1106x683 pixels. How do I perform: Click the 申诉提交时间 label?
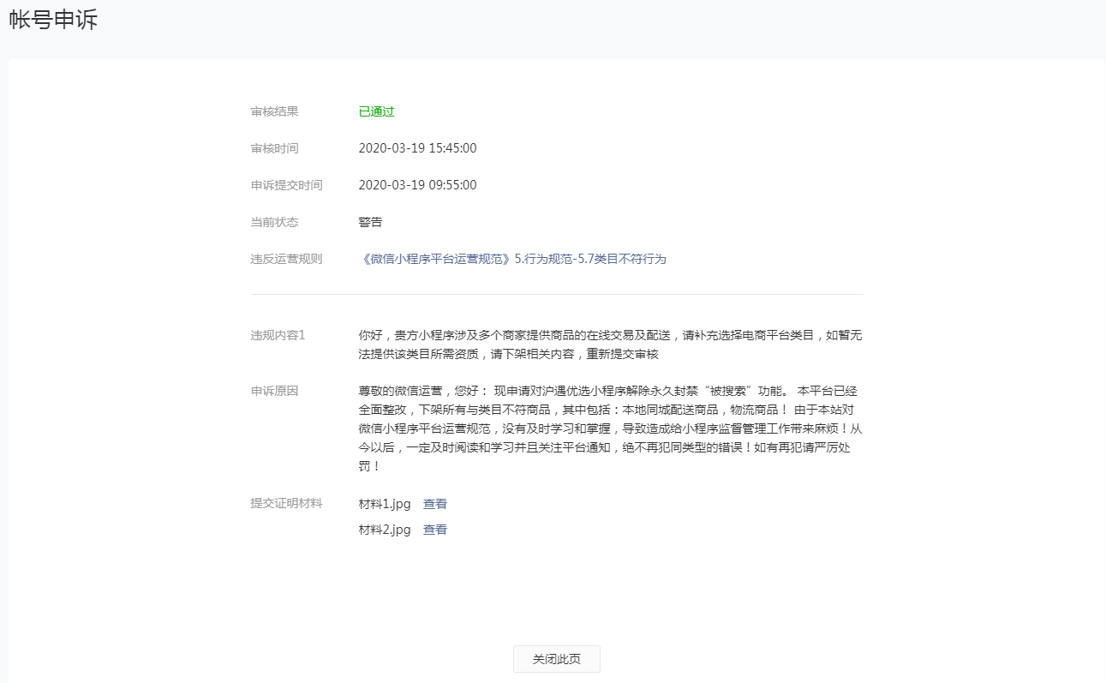287,185
